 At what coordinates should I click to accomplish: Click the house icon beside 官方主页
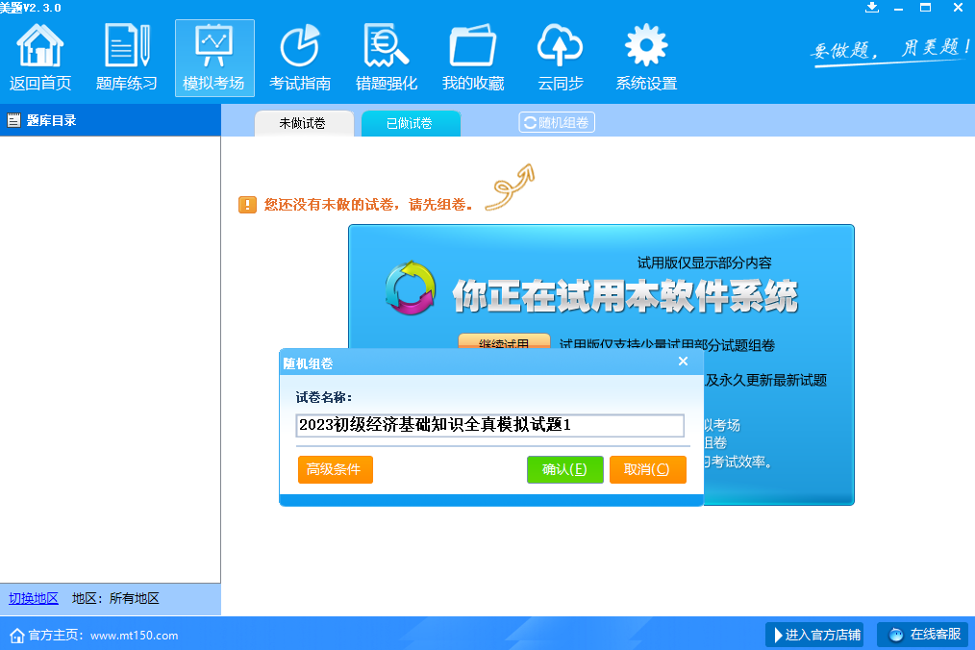(17, 635)
